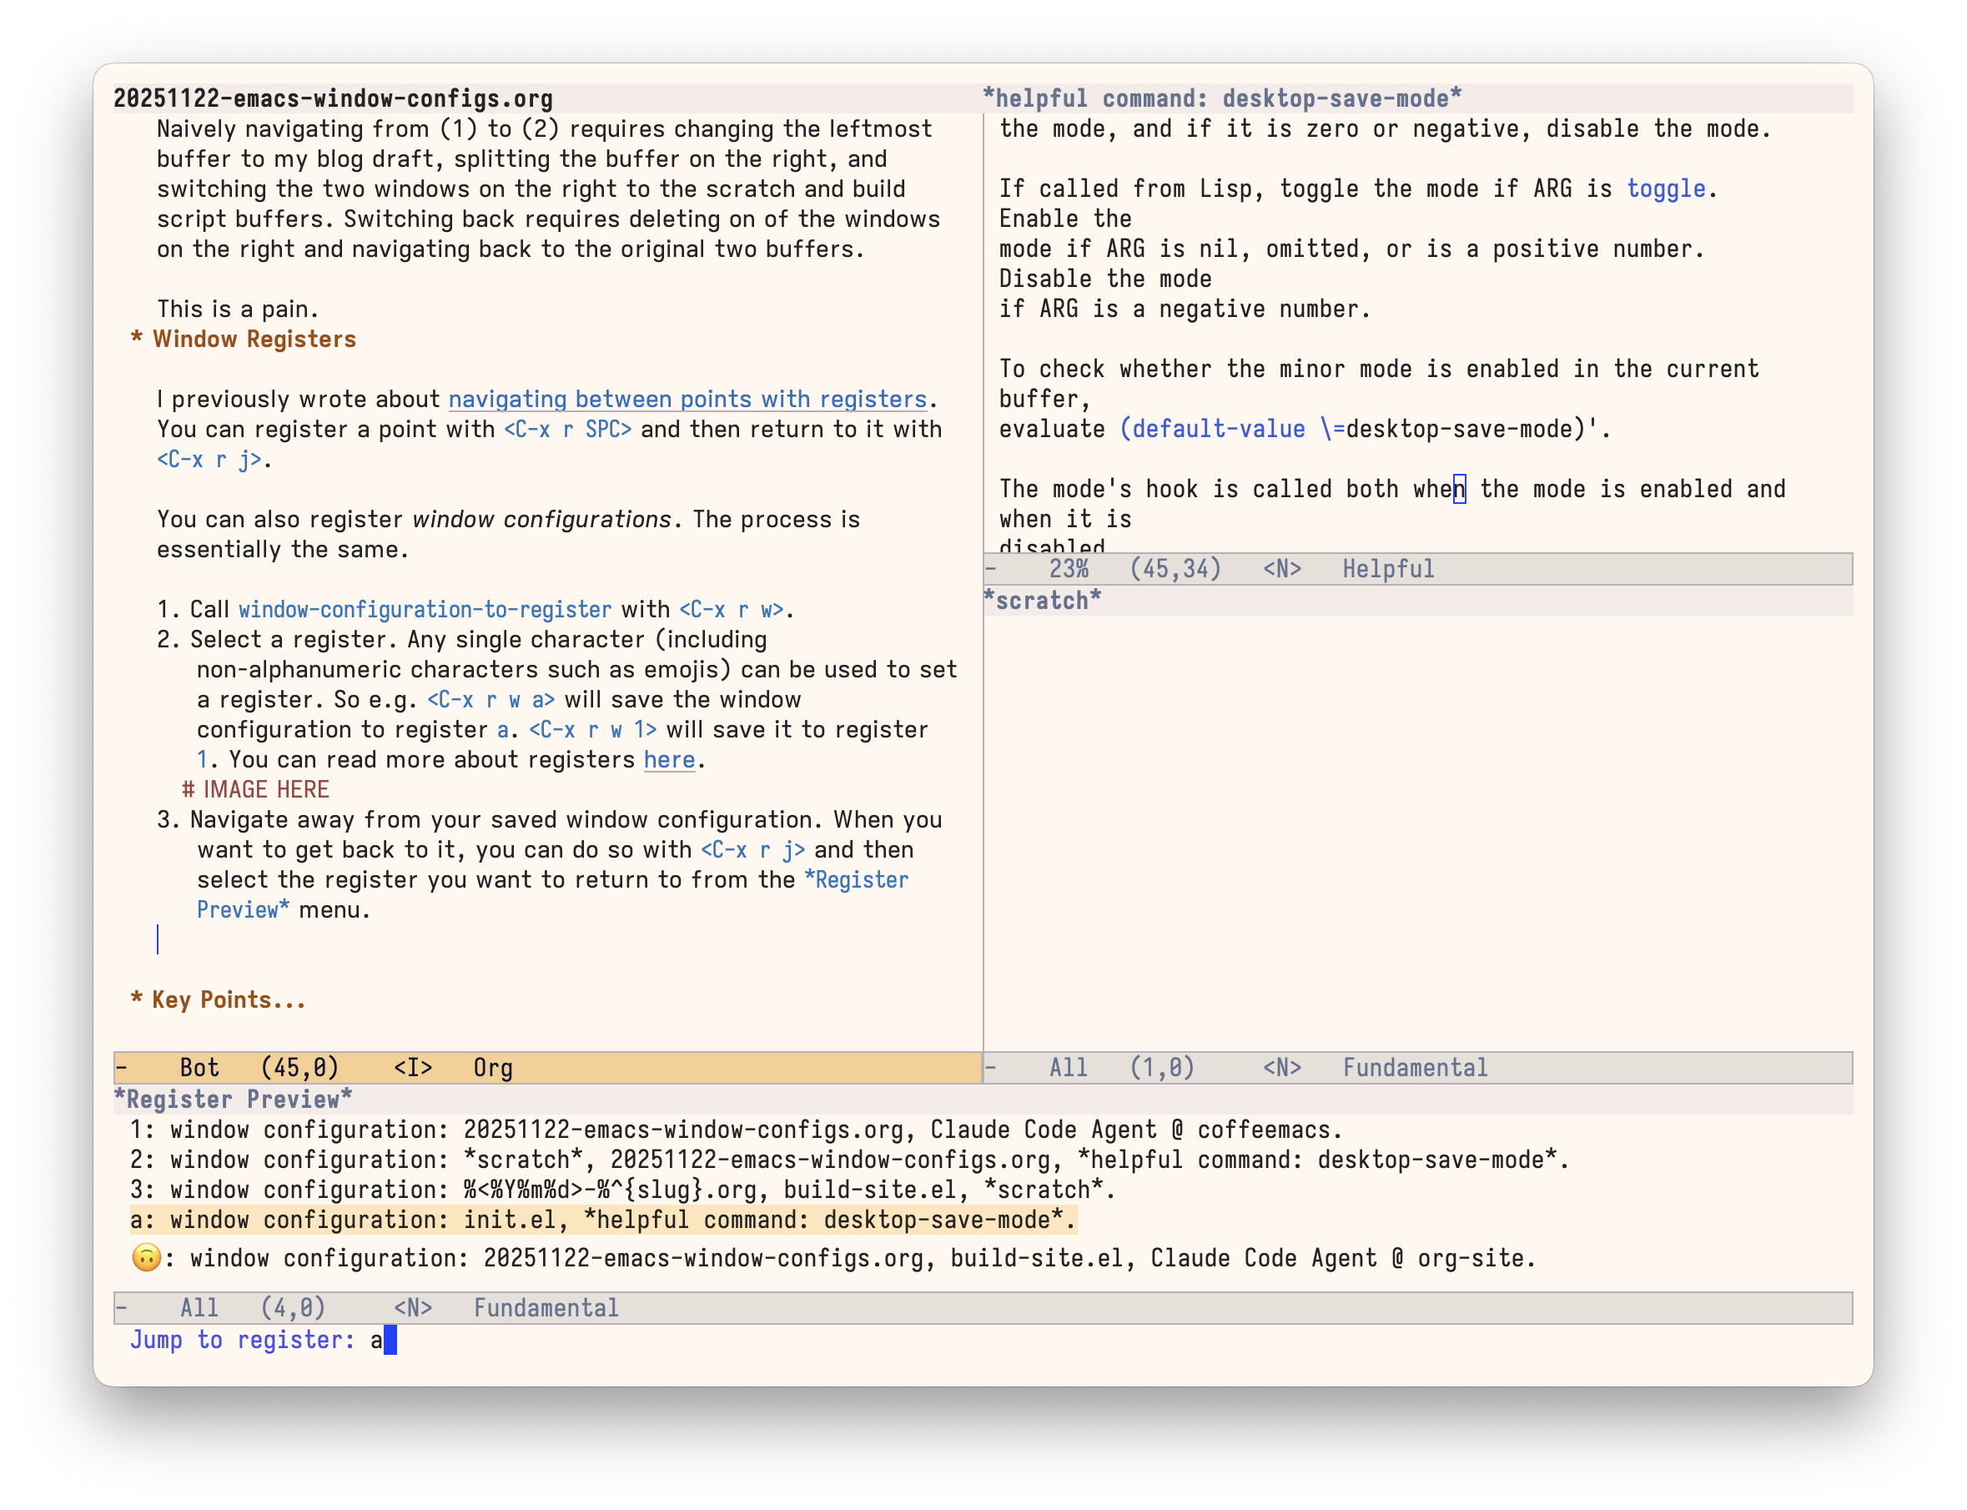Click the Bot buffer position indicator
The image size is (1967, 1510).
199,1067
